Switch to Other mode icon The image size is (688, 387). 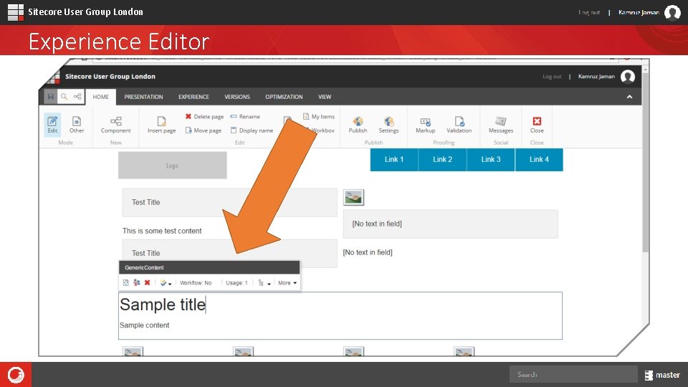tap(77, 125)
